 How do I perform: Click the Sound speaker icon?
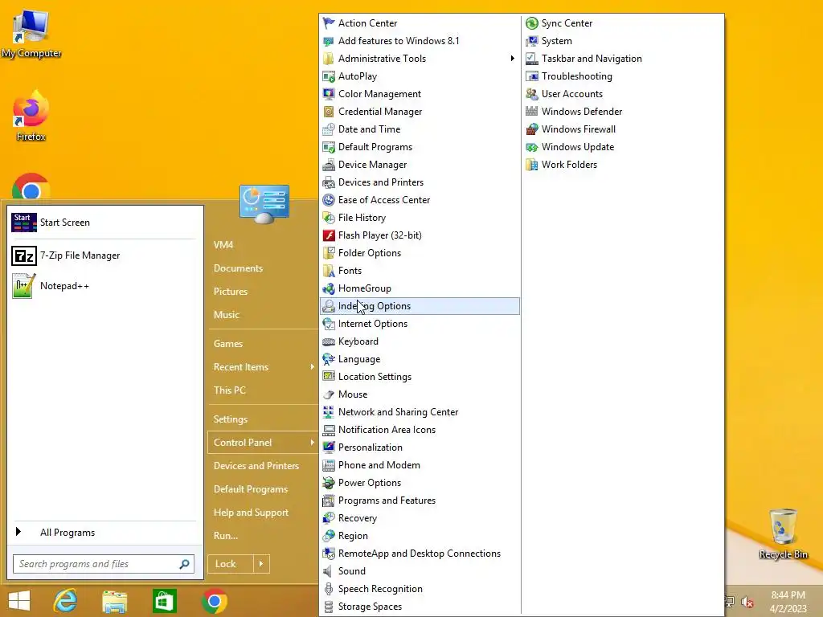[x=329, y=571]
